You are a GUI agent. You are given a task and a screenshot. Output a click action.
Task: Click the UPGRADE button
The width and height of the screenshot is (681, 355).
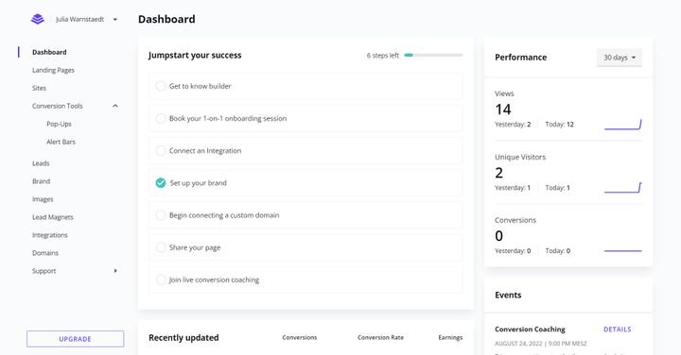75,339
